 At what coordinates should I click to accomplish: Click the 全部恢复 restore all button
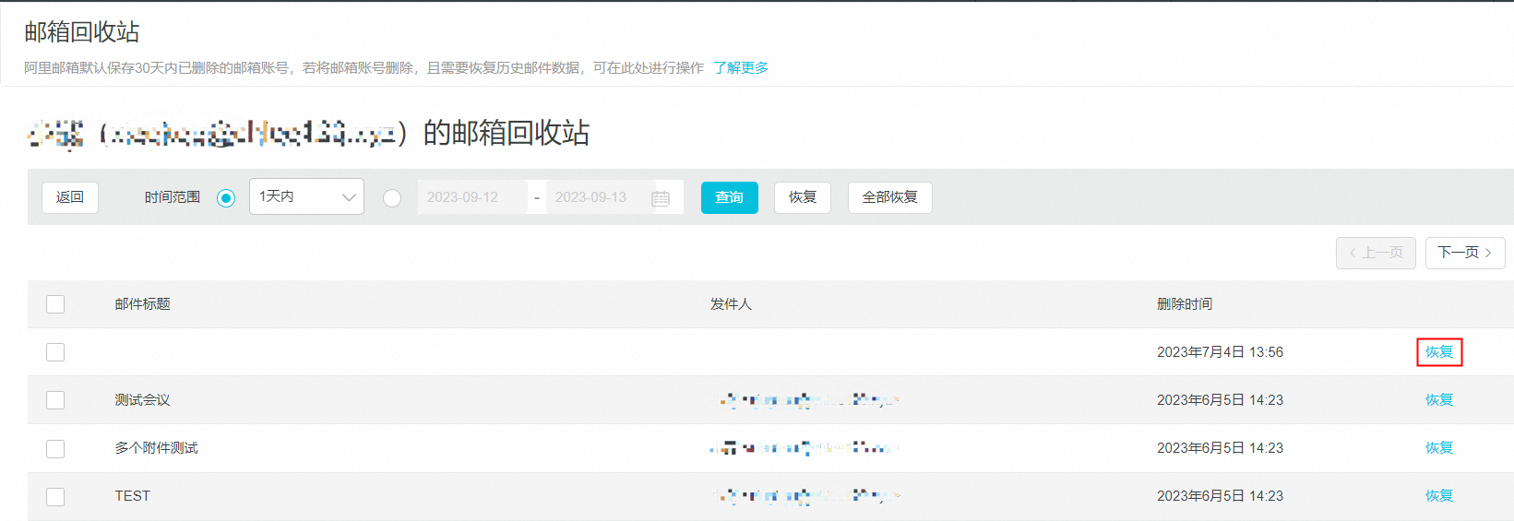pos(889,197)
